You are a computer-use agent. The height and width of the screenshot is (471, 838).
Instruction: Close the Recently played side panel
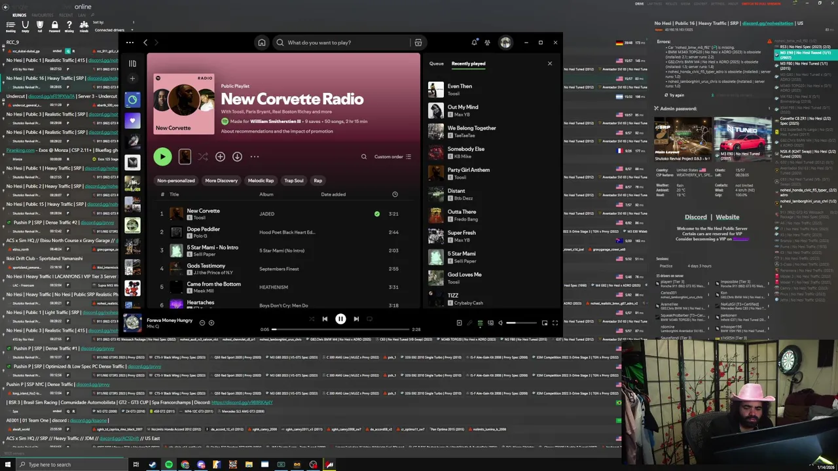click(549, 63)
